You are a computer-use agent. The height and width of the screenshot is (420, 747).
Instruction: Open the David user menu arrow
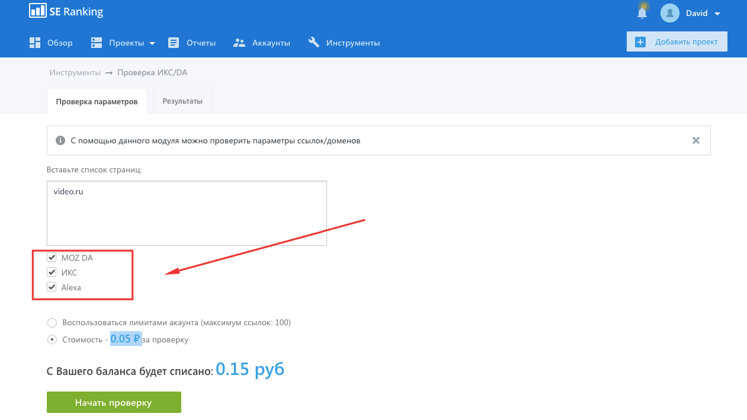(717, 14)
